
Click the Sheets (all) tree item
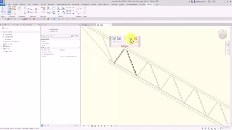point(8,44)
